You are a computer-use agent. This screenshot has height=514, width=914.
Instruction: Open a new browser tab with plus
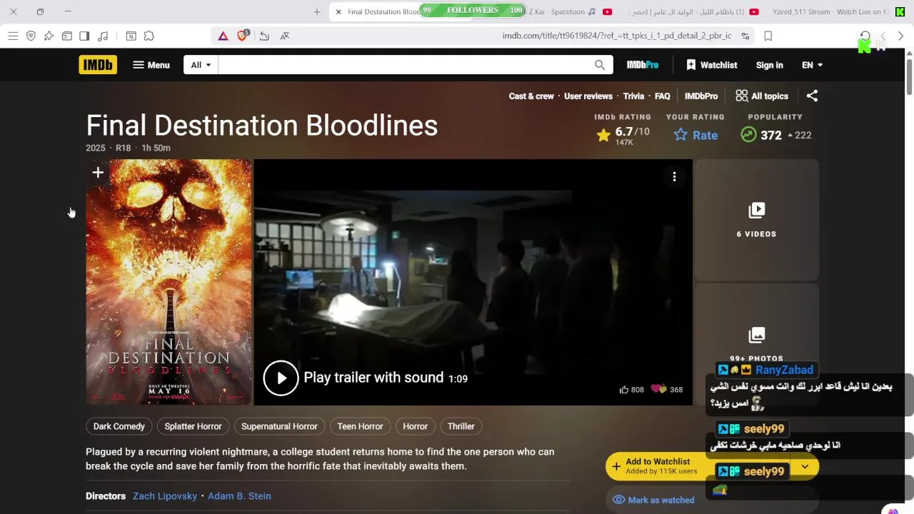click(317, 11)
